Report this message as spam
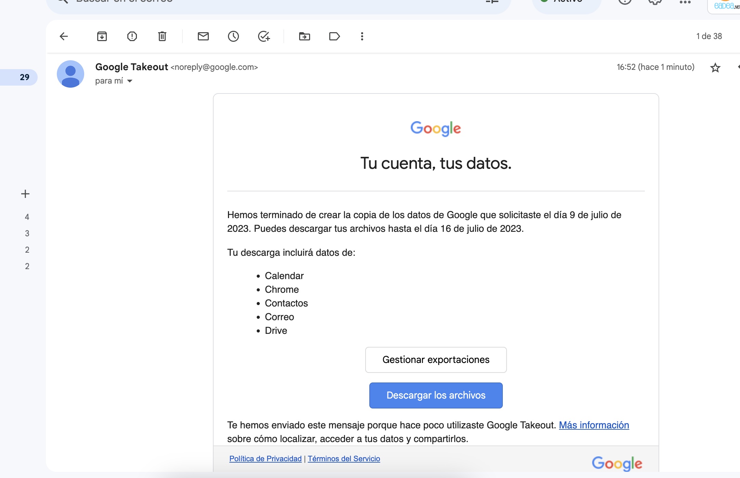The width and height of the screenshot is (740, 478). pos(132,36)
